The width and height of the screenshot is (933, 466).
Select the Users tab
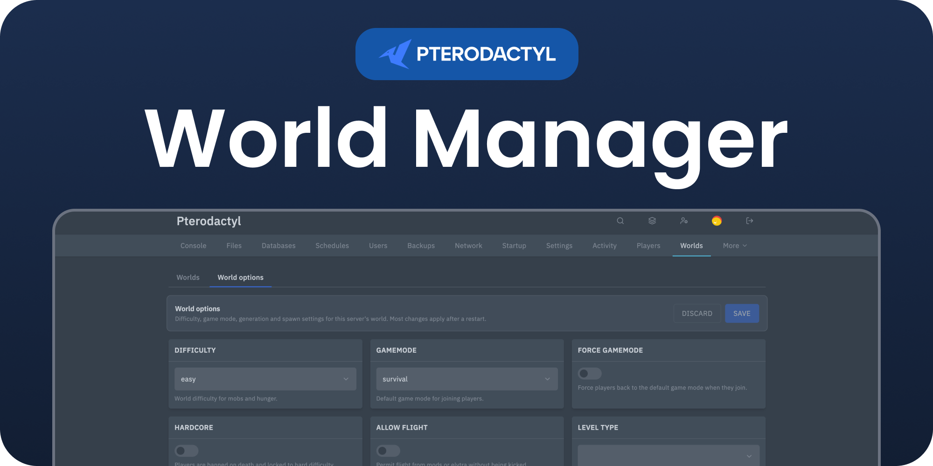(378, 246)
